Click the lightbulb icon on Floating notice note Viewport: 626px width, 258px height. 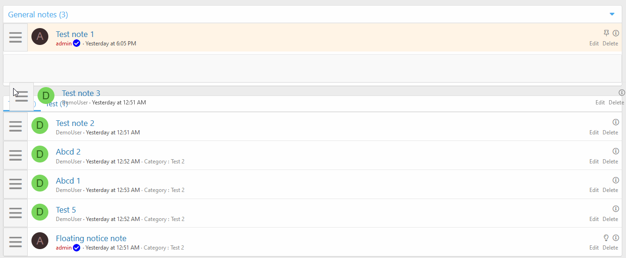[606, 237]
